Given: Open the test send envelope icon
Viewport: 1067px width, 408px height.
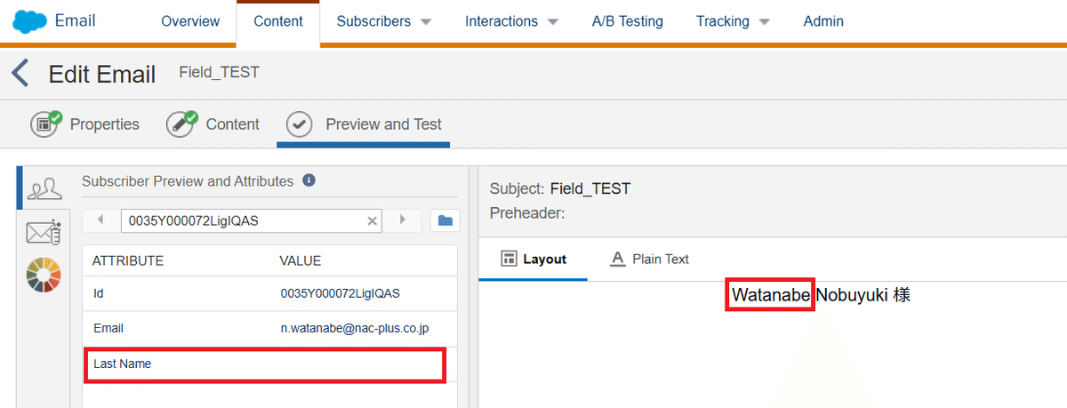Looking at the screenshot, I should coord(44,232).
